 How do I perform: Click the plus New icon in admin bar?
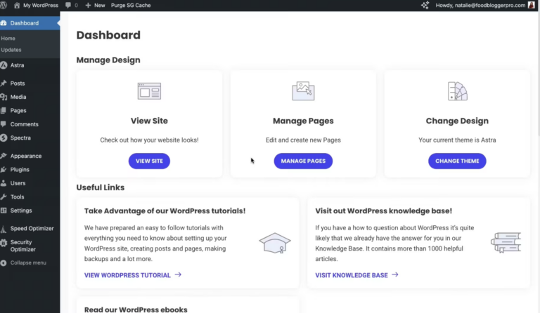[88, 5]
